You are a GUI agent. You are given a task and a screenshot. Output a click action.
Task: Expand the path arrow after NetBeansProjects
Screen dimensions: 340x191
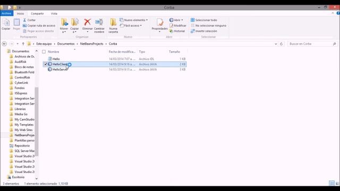point(106,44)
